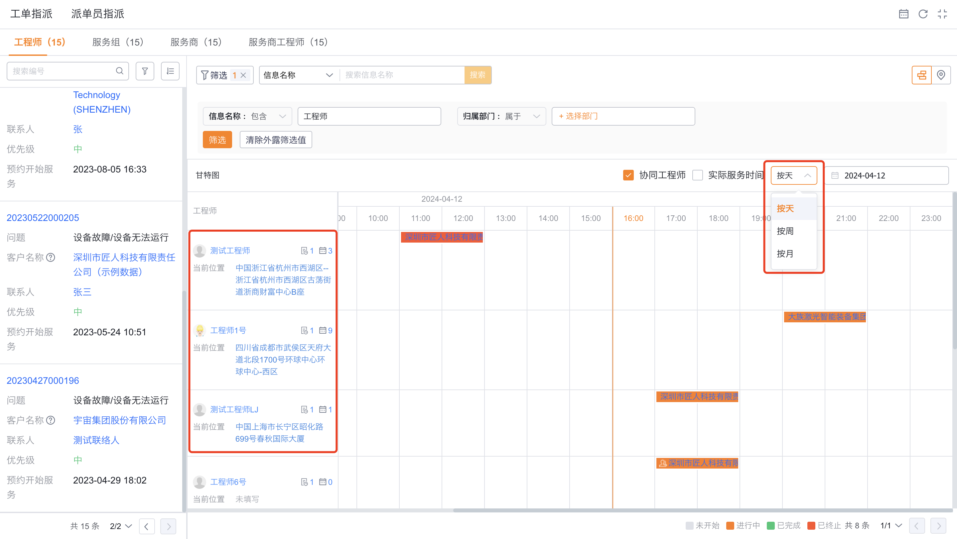
Task: Select the Gantt chart view icon
Action: click(921, 75)
